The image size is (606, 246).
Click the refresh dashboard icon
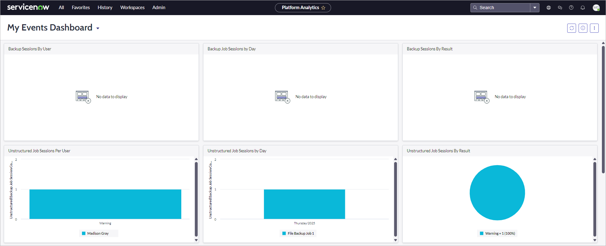571,28
